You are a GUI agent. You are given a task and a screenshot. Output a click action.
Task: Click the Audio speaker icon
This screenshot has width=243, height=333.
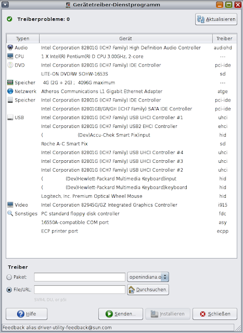(x=10, y=47)
